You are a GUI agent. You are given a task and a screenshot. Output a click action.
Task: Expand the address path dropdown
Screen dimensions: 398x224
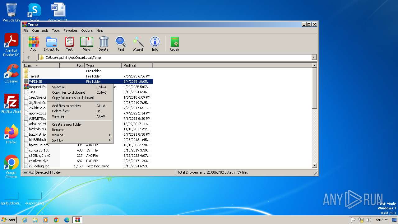coord(314,57)
